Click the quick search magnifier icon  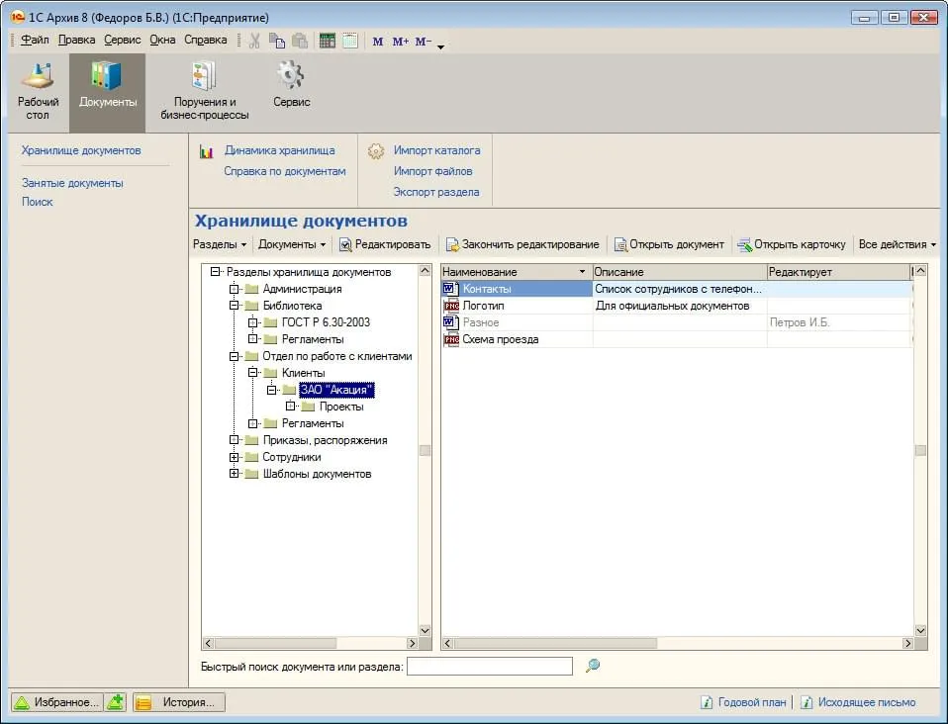(593, 666)
